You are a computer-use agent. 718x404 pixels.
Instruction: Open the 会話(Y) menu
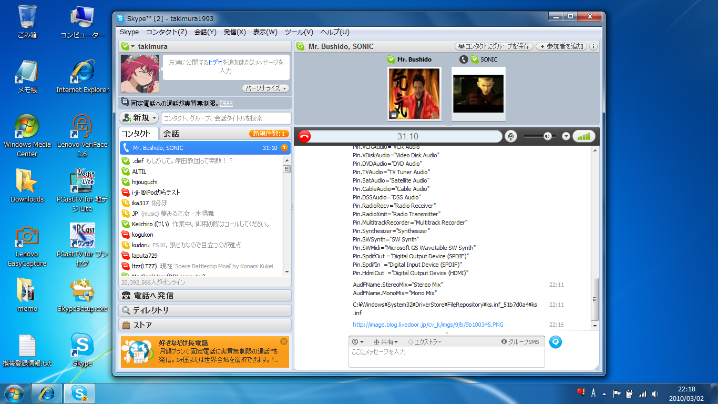click(x=206, y=32)
